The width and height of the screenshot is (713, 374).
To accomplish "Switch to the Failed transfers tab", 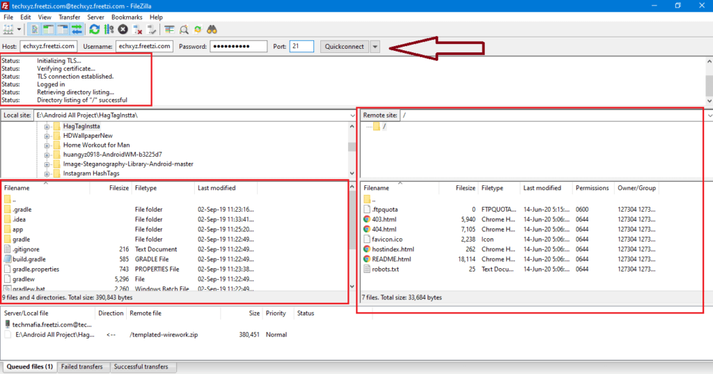I will [82, 367].
